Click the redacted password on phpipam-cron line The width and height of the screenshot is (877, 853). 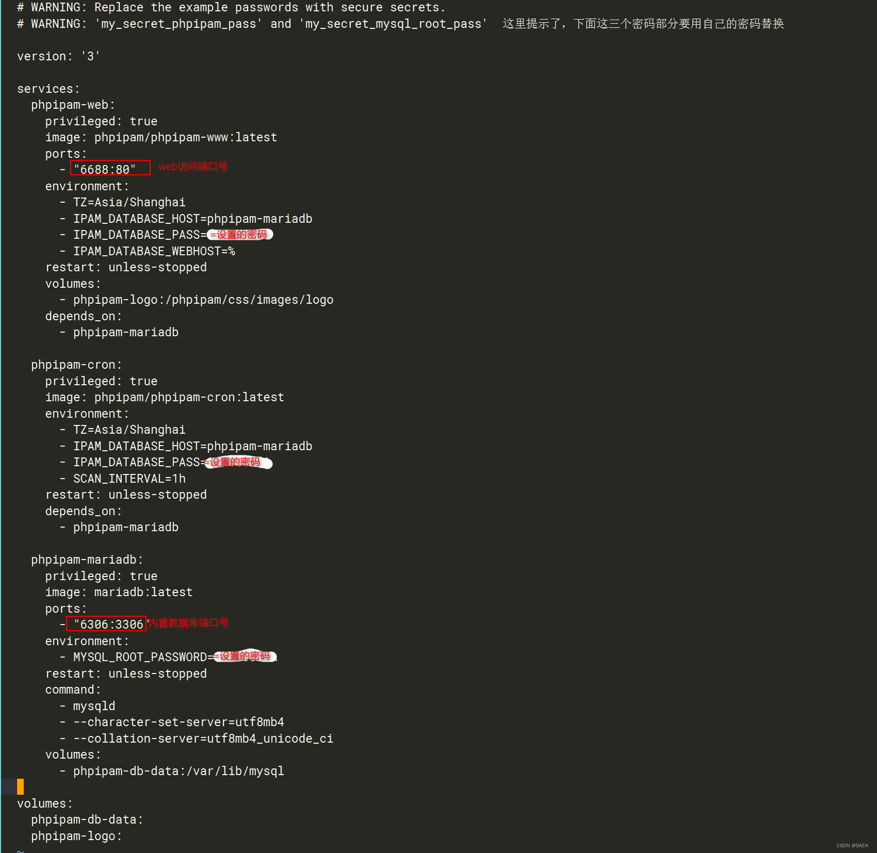(237, 462)
